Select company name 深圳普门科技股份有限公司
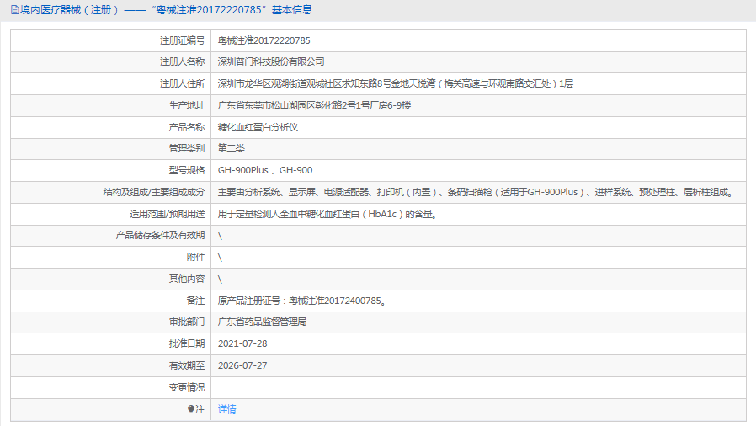This screenshot has width=756, height=426. click(271, 61)
